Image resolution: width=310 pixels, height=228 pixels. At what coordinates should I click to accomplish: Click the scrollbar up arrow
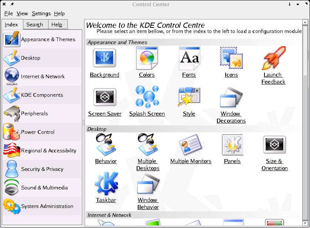[305, 22]
